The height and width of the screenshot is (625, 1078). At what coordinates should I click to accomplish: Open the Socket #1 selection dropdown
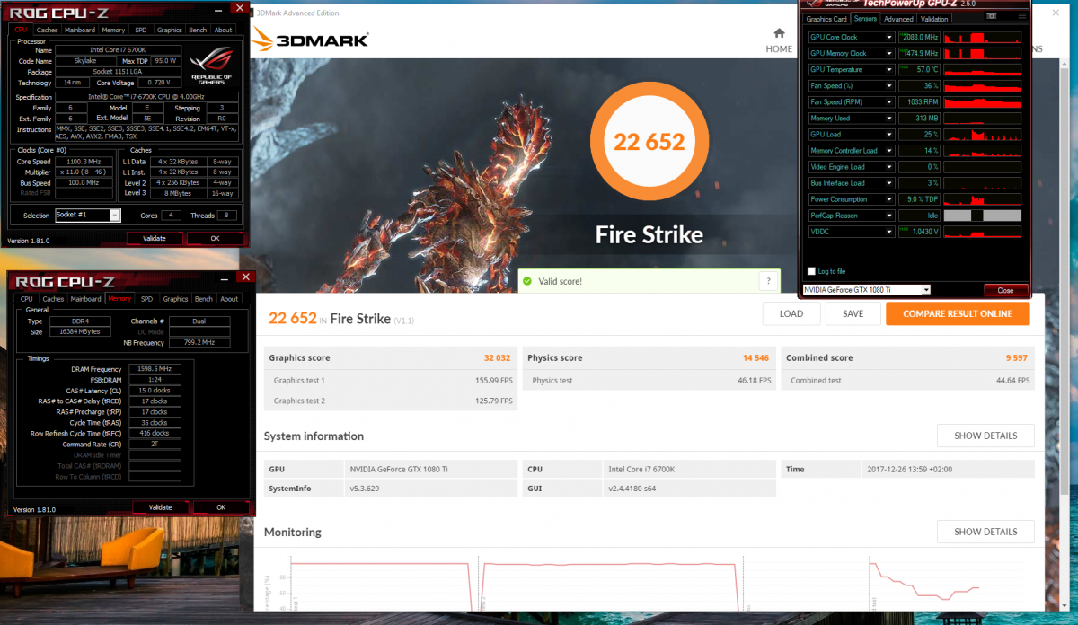pos(87,216)
